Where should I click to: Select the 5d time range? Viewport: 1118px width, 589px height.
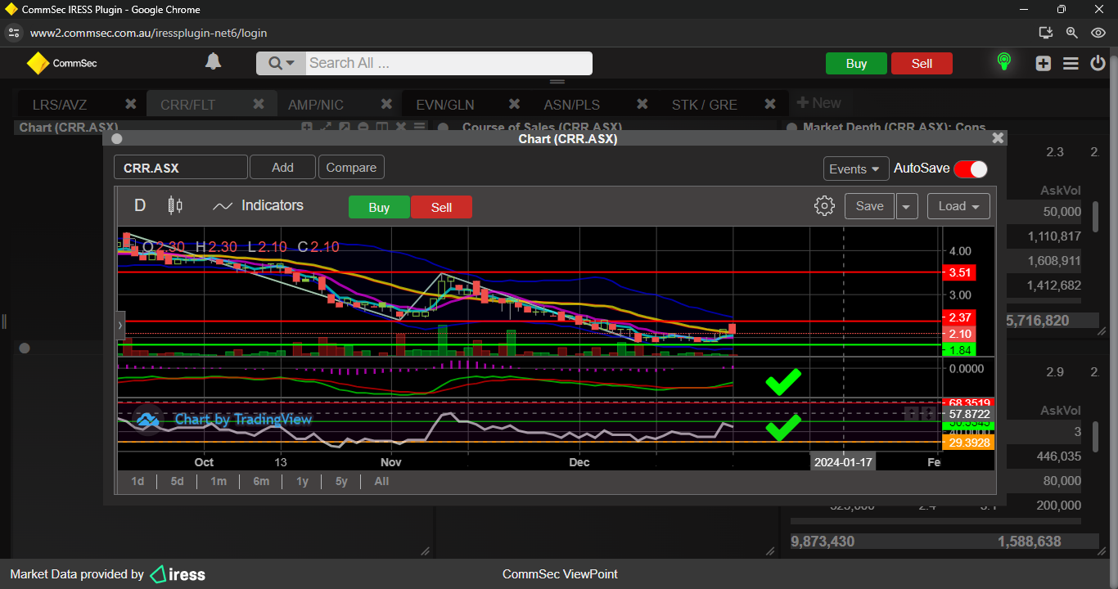coord(177,481)
